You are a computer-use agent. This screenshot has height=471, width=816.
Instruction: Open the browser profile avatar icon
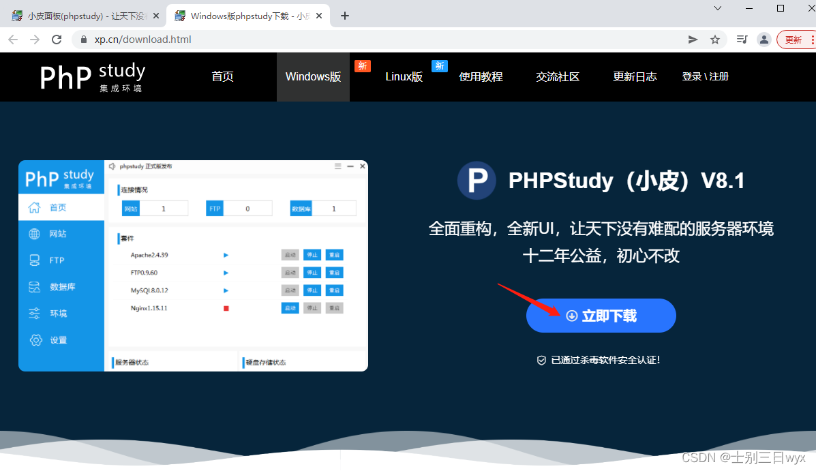click(764, 40)
